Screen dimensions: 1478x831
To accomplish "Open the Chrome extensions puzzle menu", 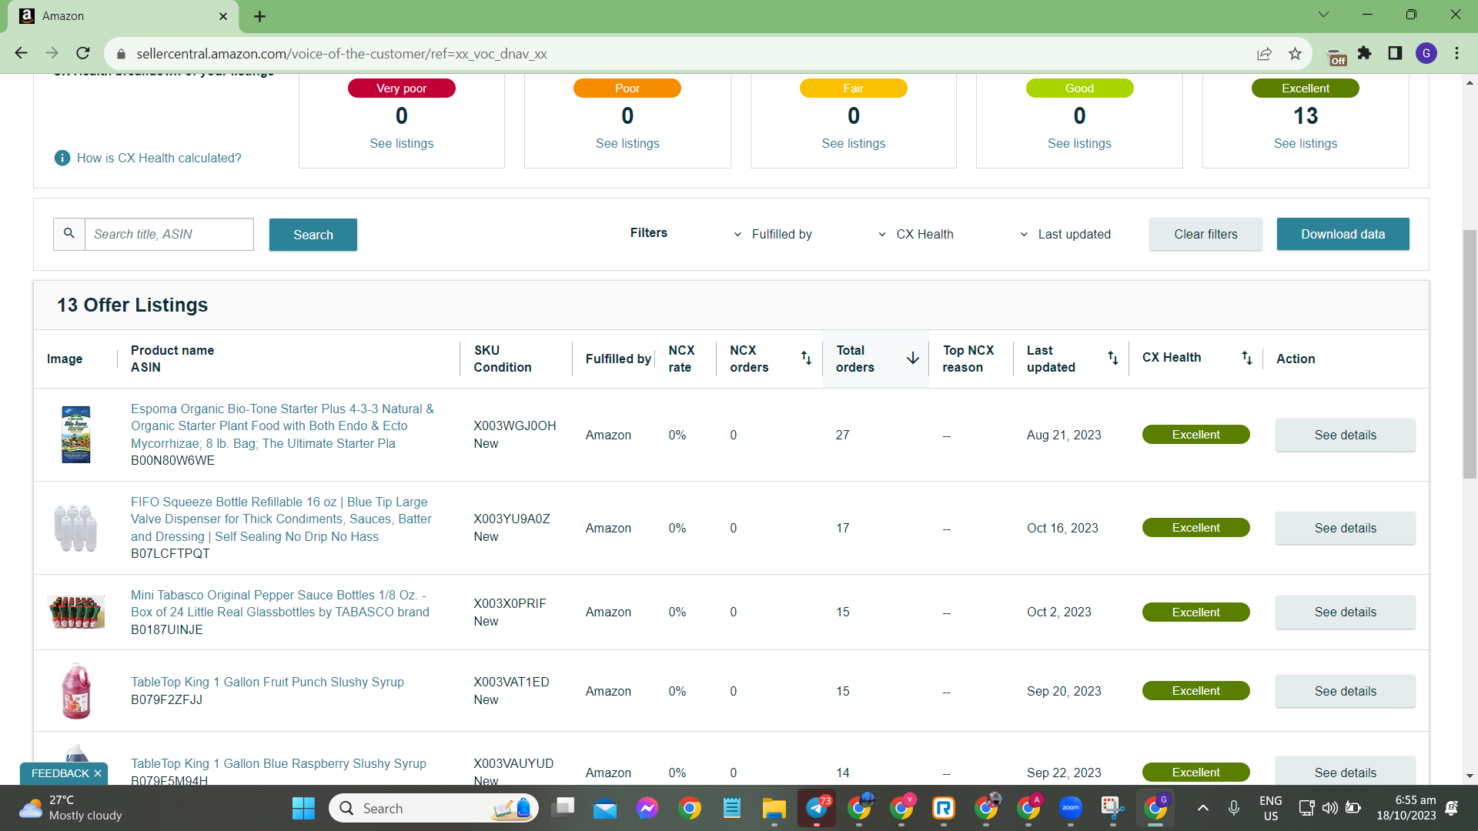I will [1365, 53].
